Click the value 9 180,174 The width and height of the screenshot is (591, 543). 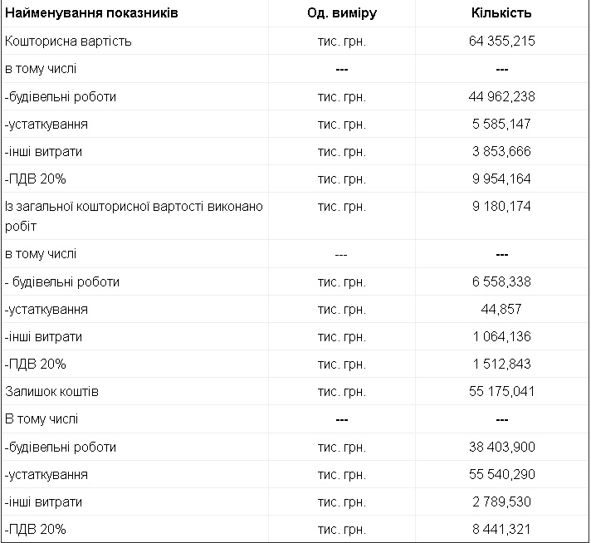pos(501,206)
